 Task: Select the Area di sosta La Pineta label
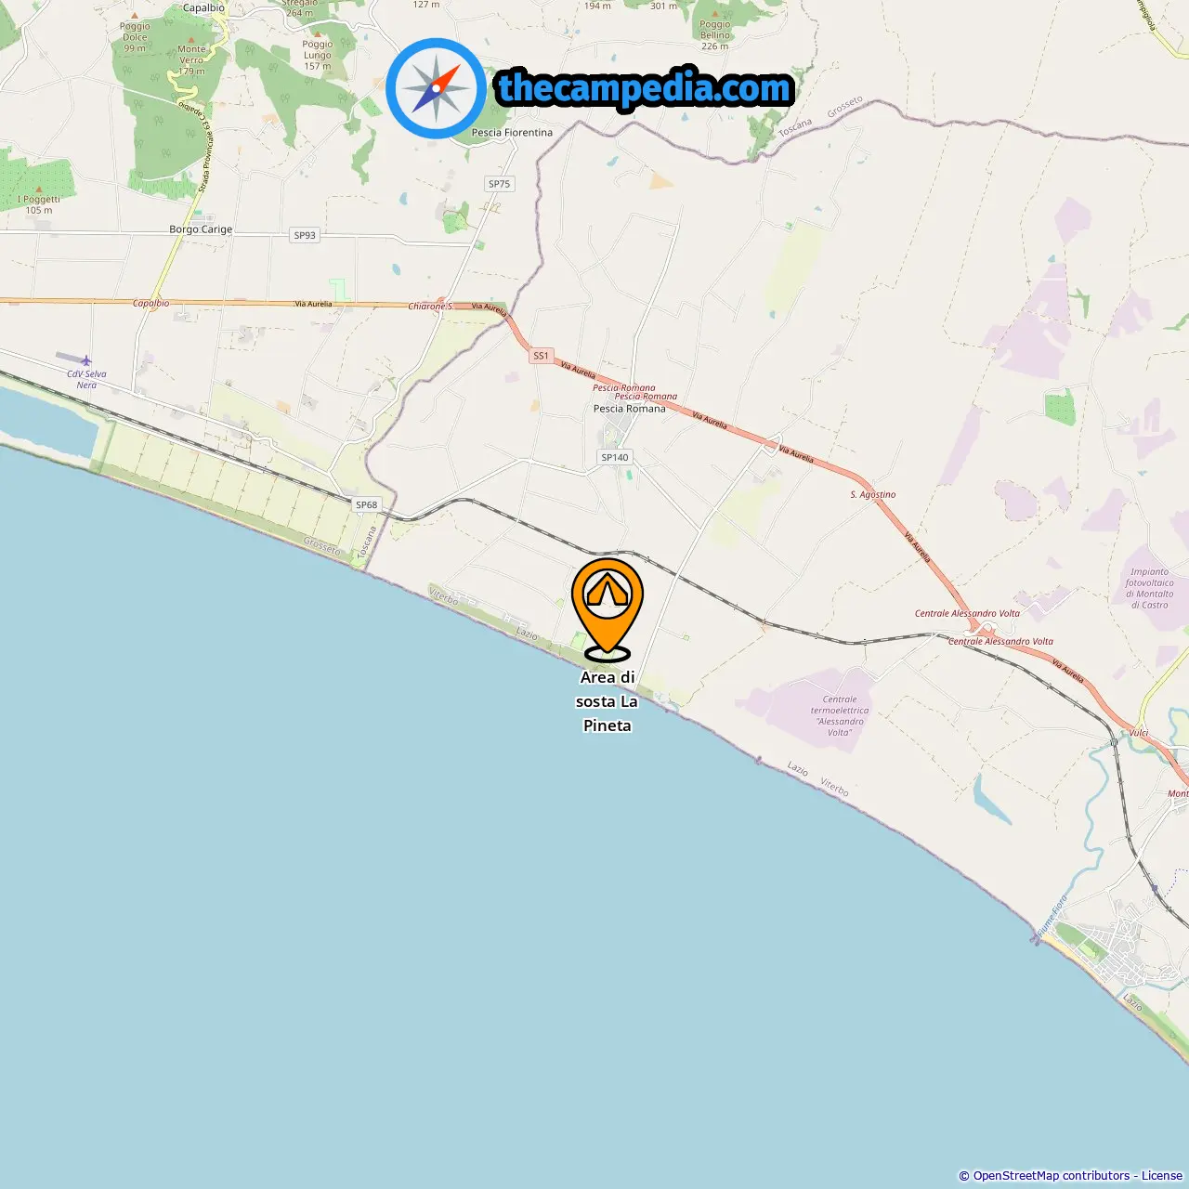coord(608,701)
